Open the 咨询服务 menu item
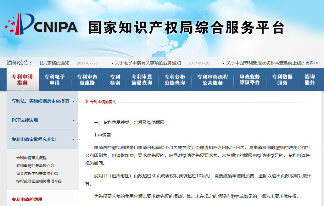 point(310,80)
